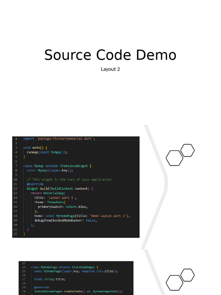
Task: Click 'Widget build(BuildContext context)' line
Action: point(60,188)
